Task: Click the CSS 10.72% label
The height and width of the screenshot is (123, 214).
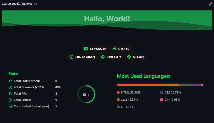Action: coord(173,93)
